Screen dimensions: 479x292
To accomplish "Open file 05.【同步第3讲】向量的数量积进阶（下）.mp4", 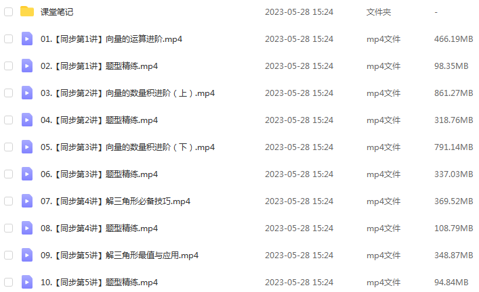I will (127, 147).
